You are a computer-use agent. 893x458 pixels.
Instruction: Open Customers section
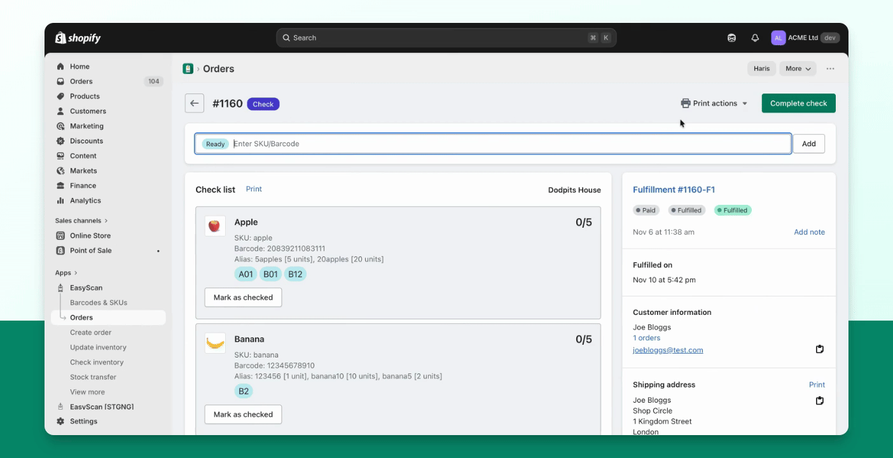[x=88, y=111]
